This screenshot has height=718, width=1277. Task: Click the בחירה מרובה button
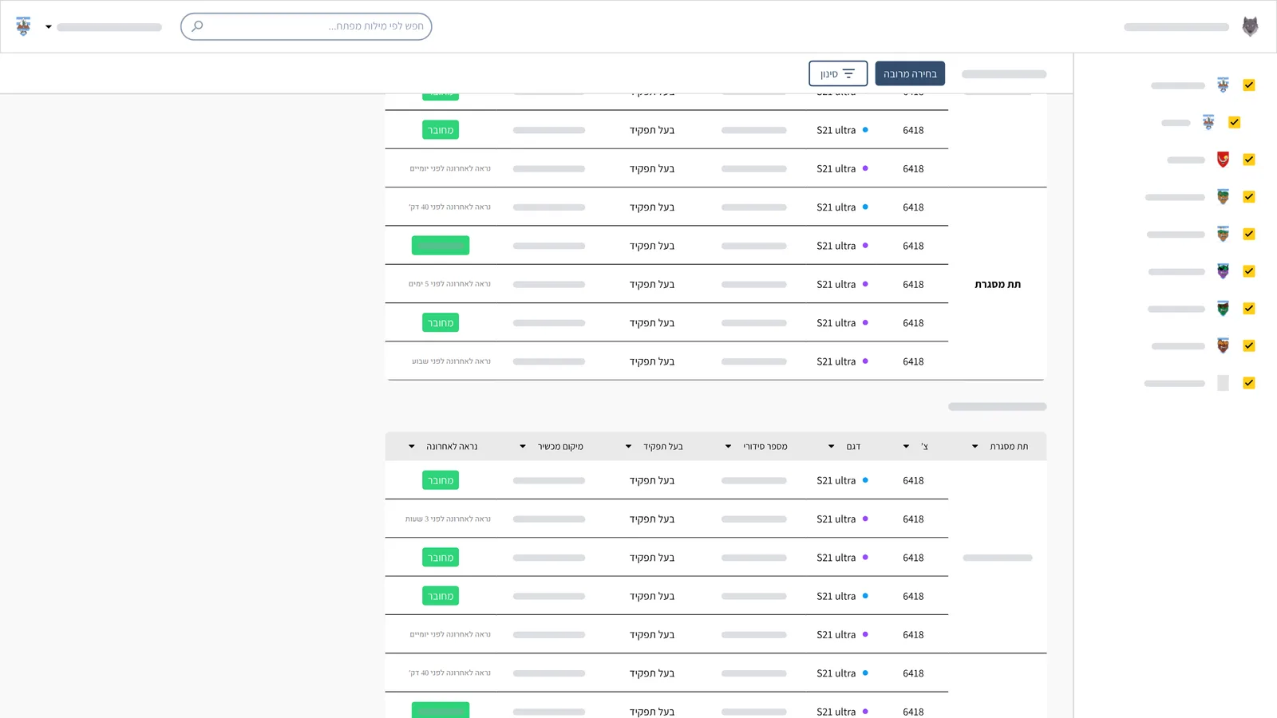click(910, 73)
